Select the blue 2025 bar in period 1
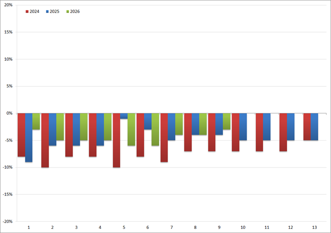The image size is (331, 233). tap(29, 138)
